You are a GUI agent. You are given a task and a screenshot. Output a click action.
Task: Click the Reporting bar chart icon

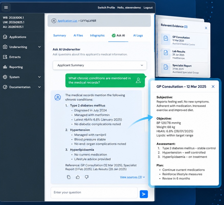coord(5,67)
